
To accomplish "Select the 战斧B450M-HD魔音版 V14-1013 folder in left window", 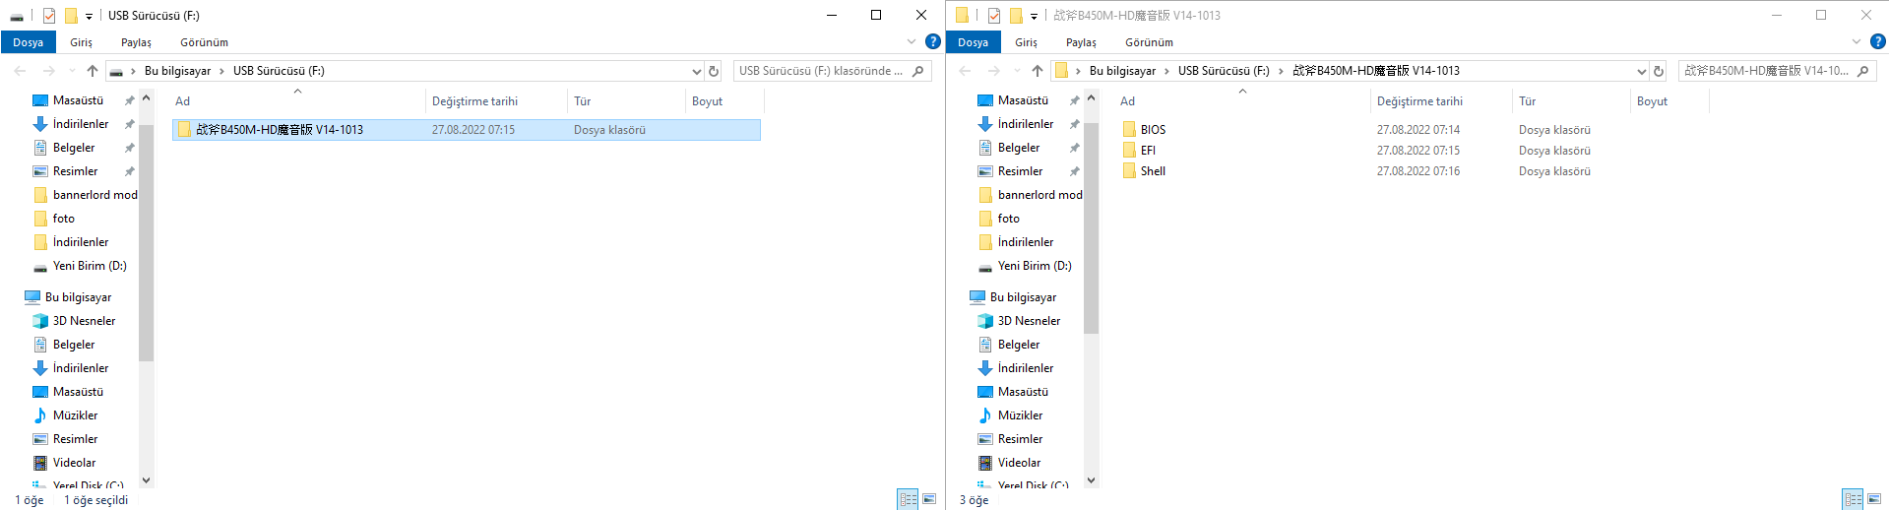I will [467, 130].
